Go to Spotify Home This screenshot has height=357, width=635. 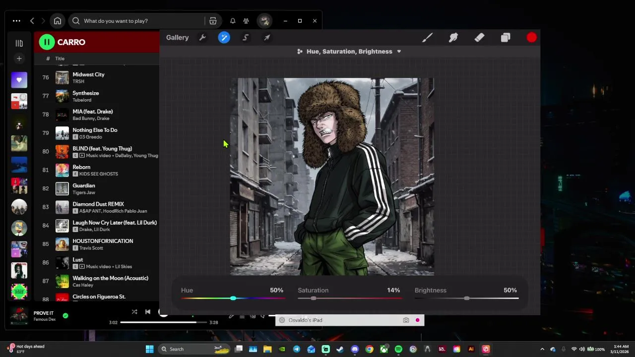pos(58,21)
